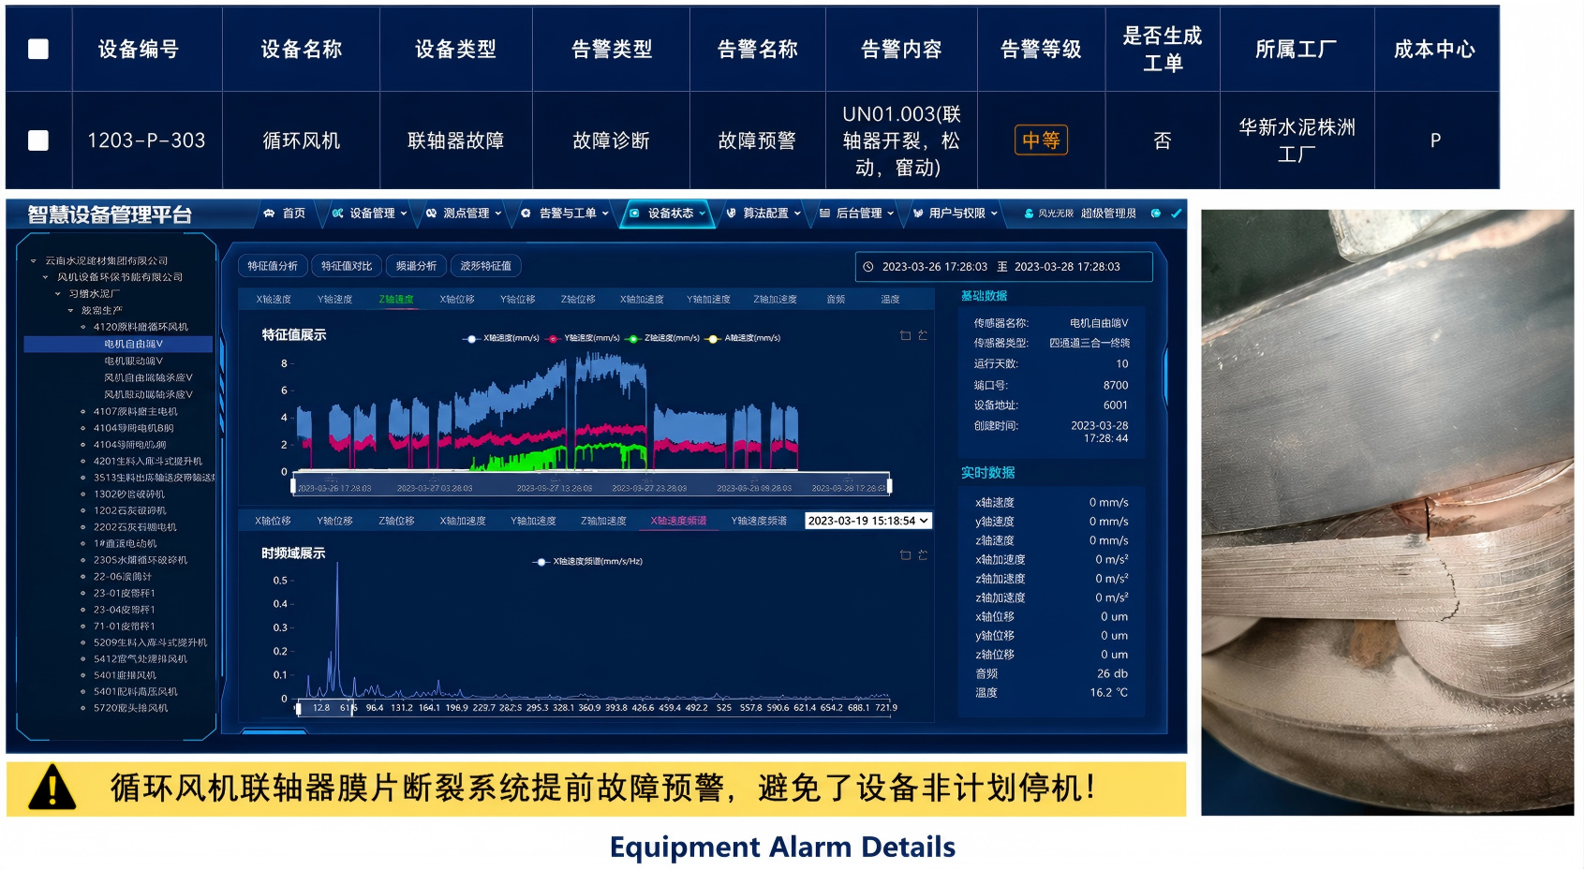
Task: Toggle the X轴速度(mm/s) legend marker
Action: [x=471, y=339]
